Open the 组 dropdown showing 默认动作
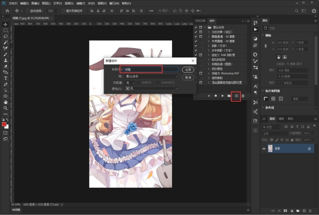This screenshot has width=319, height=215. (x=151, y=76)
